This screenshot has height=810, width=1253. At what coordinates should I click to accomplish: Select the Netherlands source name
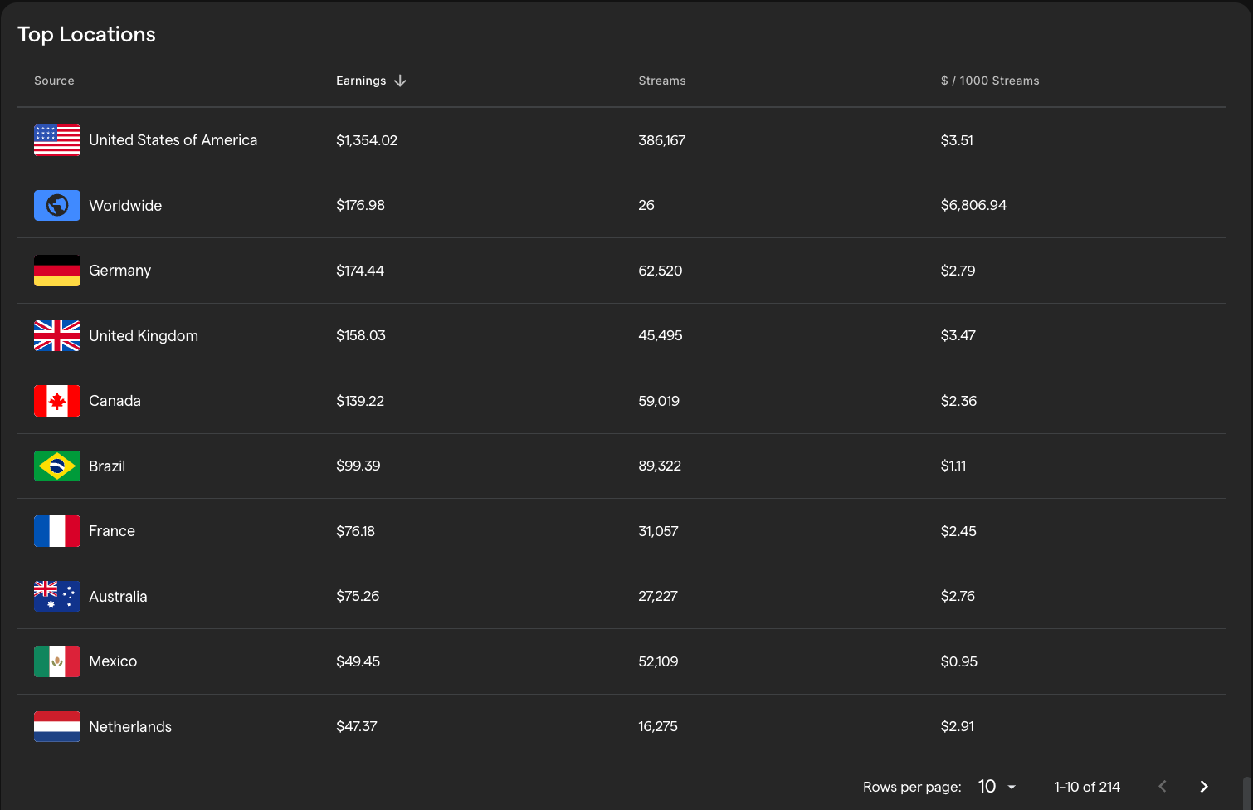130,727
